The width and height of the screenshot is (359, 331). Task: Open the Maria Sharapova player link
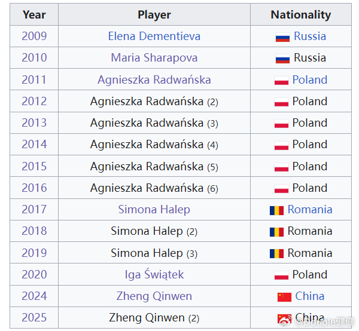(154, 57)
